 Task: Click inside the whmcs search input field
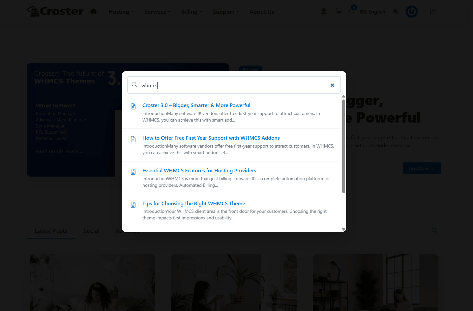click(x=234, y=85)
